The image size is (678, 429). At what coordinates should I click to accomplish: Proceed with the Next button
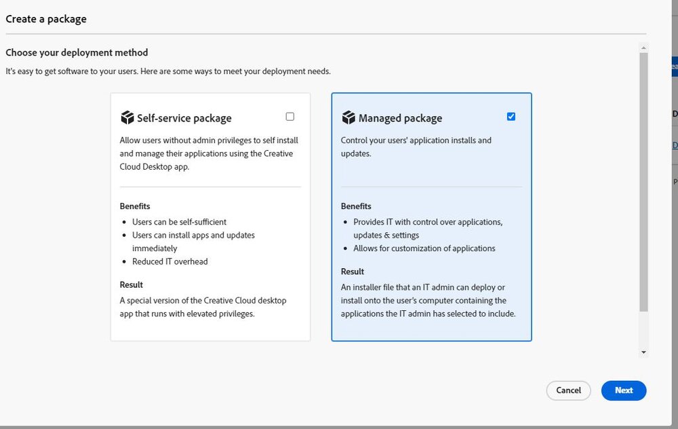(x=624, y=390)
